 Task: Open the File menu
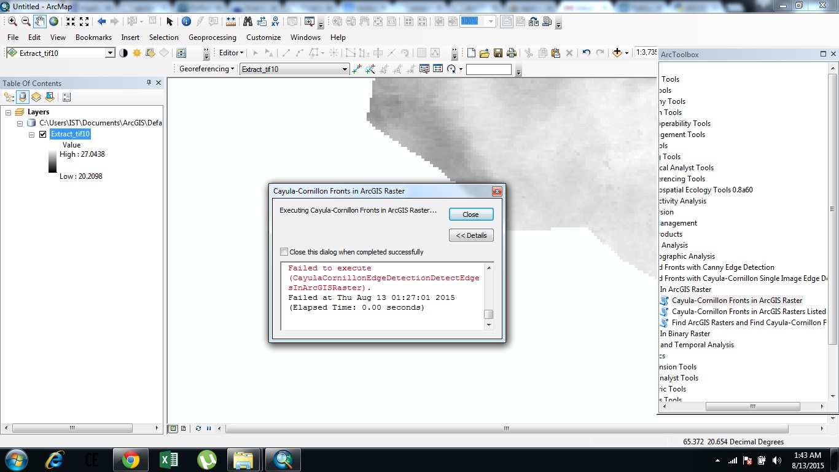click(x=13, y=37)
